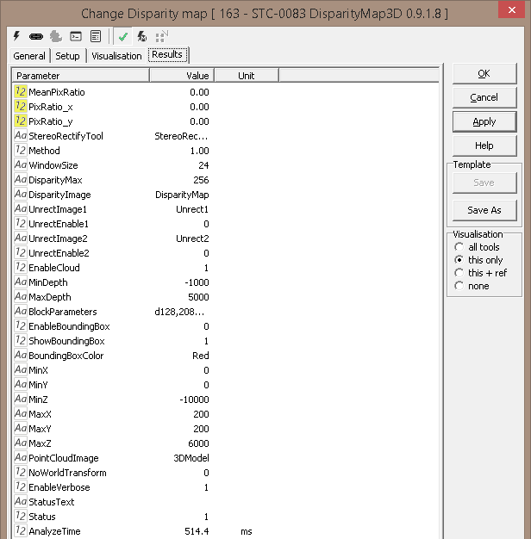531x539 pixels.
Task: Click the green checkmark toolbar icon
Action: coord(123,36)
